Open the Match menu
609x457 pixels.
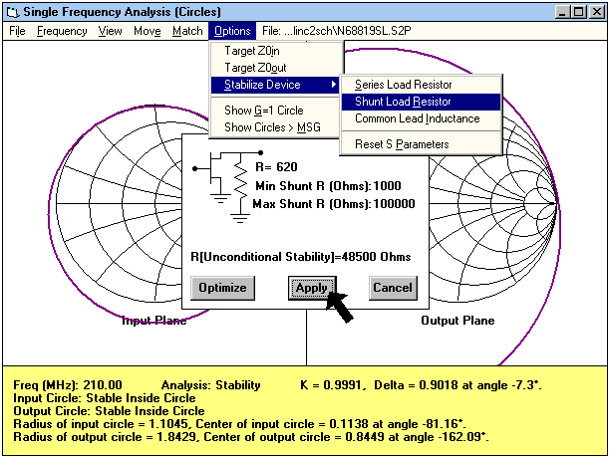click(x=187, y=31)
